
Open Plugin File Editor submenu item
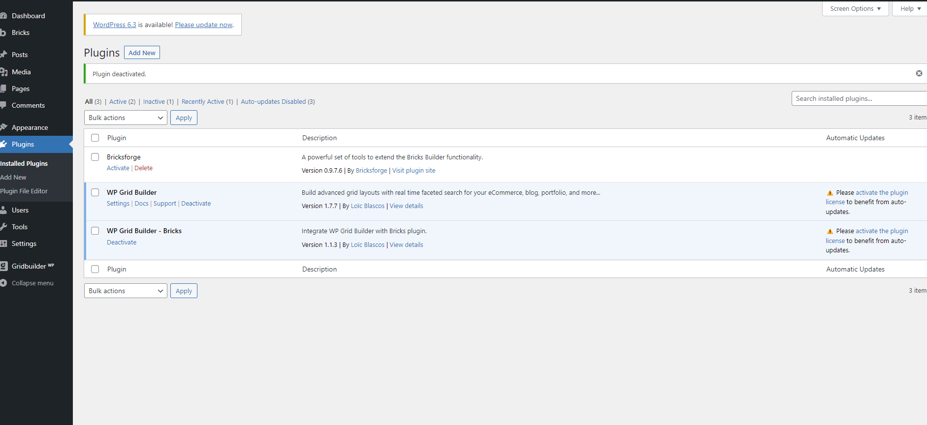coord(24,191)
